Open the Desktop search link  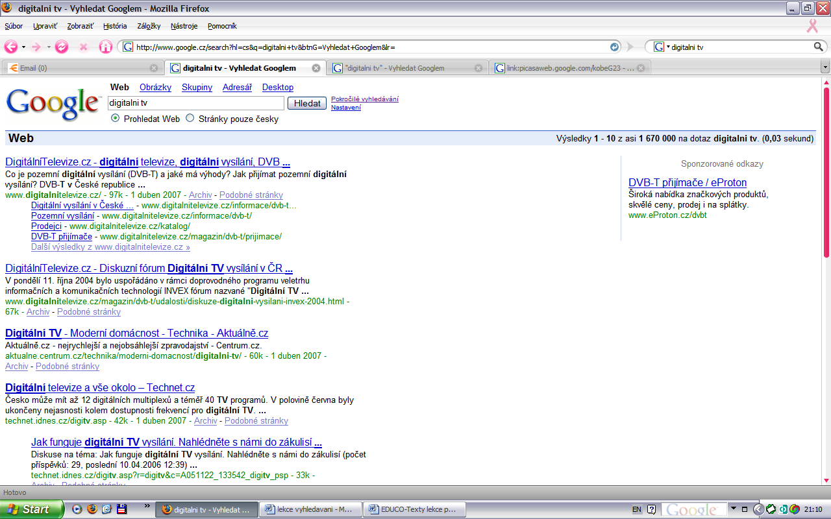[278, 87]
